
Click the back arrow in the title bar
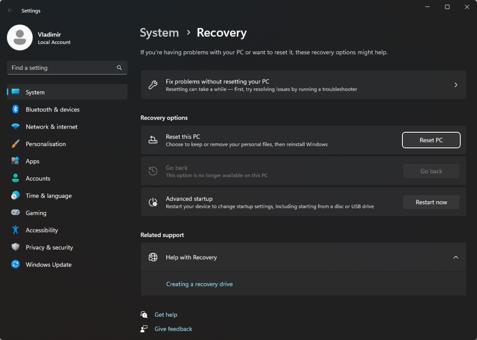coord(10,11)
